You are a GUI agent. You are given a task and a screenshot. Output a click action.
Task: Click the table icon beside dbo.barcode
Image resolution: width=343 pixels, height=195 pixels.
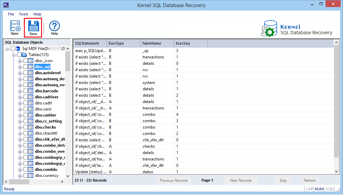(x=30, y=91)
